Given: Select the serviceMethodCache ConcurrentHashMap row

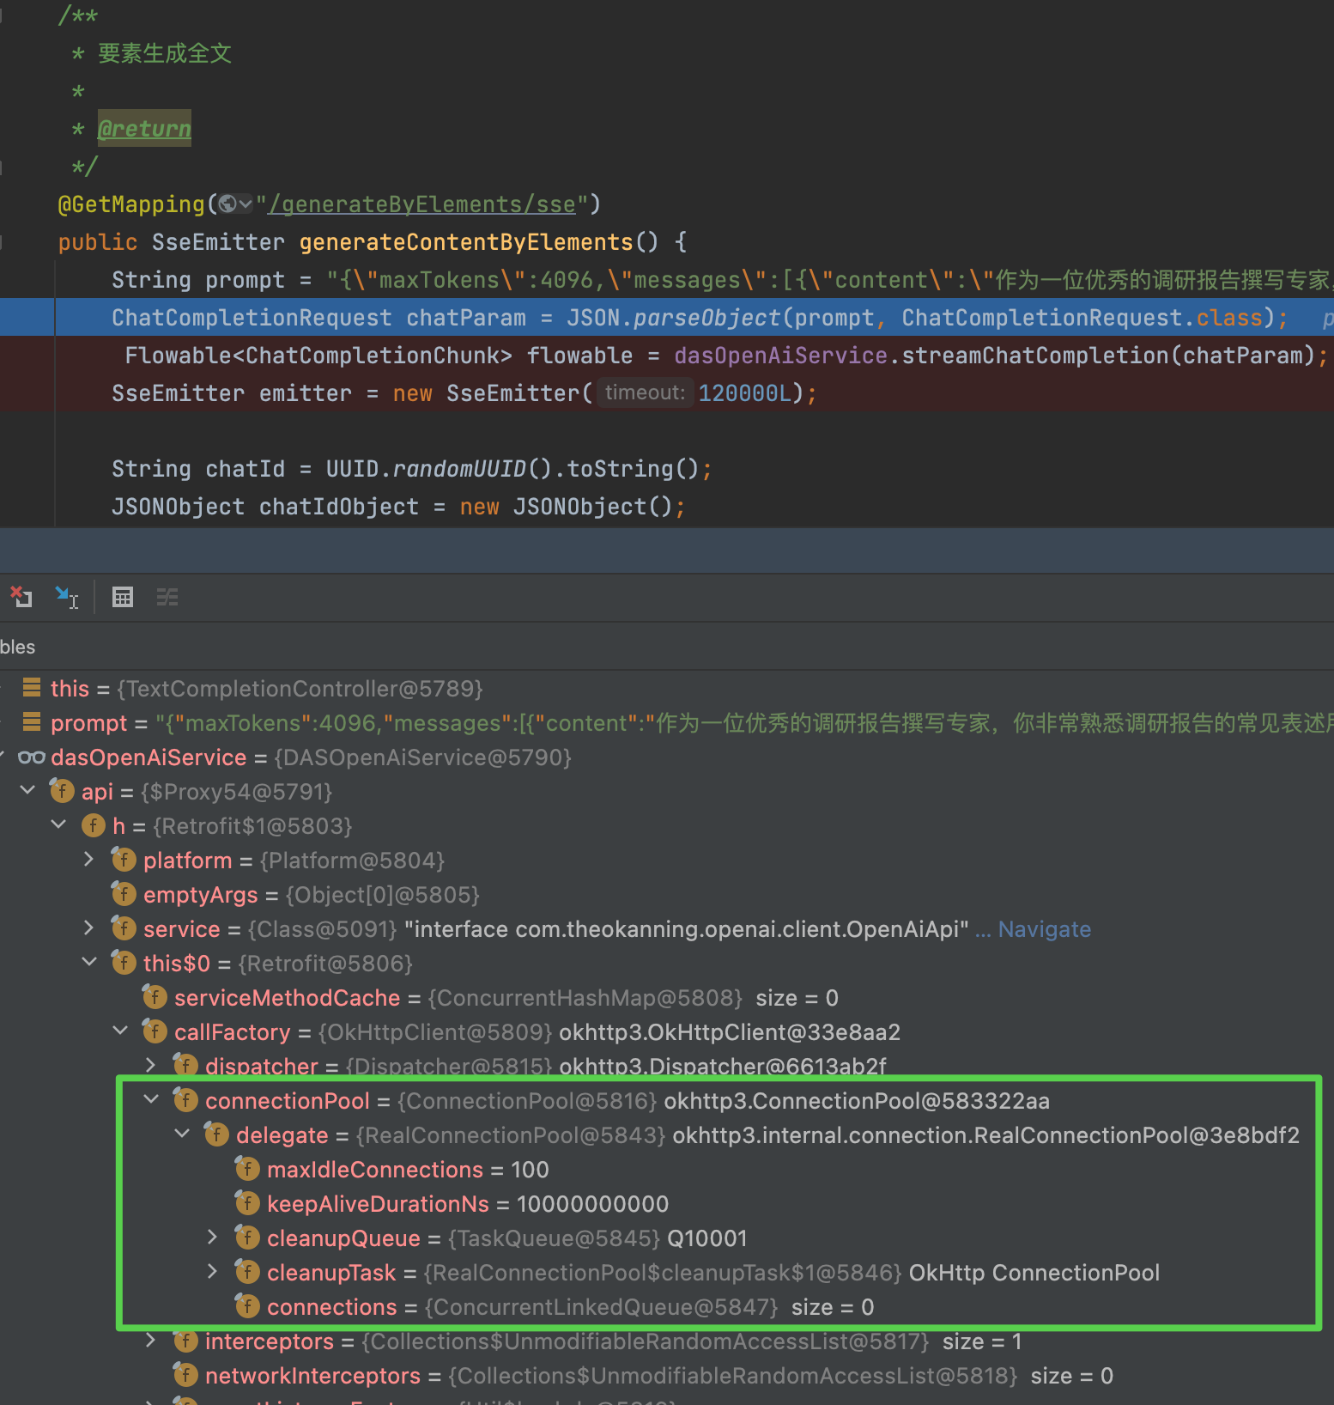Looking at the screenshot, I should coord(667,998).
